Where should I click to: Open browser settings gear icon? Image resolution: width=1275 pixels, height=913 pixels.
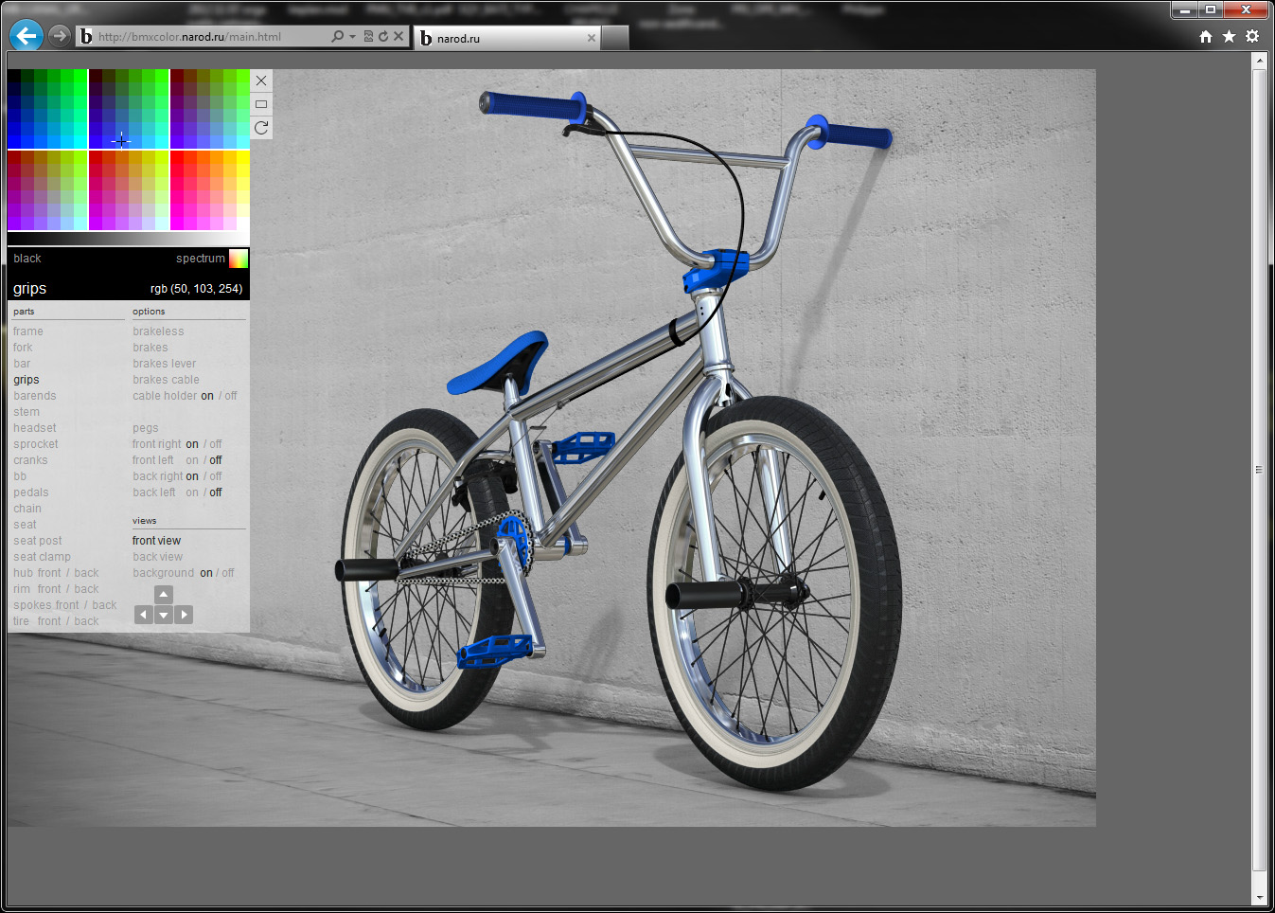click(x=1252, y=36)
